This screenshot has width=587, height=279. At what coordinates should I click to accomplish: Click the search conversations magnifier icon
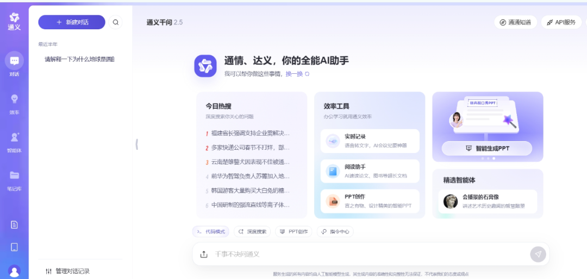(x=115, y=22)
